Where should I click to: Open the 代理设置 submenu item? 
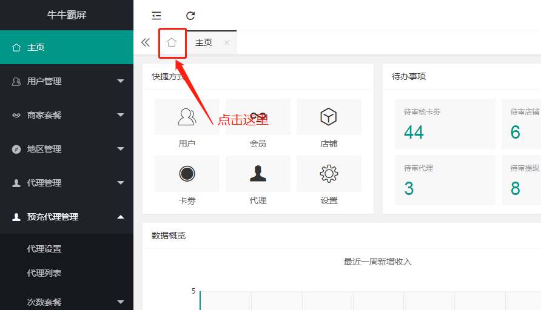(x=44, y=249)
